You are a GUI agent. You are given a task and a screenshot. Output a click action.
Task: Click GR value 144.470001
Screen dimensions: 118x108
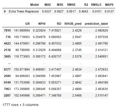pos(22,43)
